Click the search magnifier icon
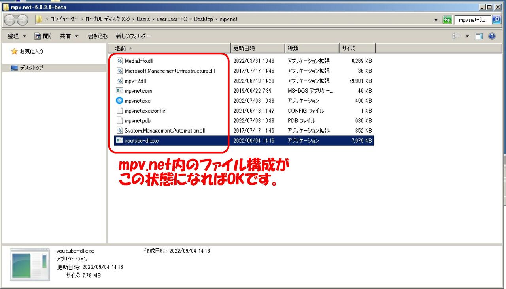 497,19
